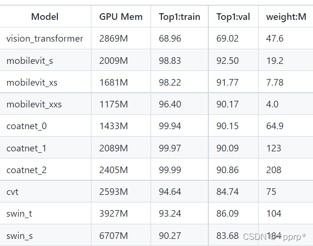Select the coatnet_1 row label
The height and width of the screenshot is (246, 313).
[27, 149]
